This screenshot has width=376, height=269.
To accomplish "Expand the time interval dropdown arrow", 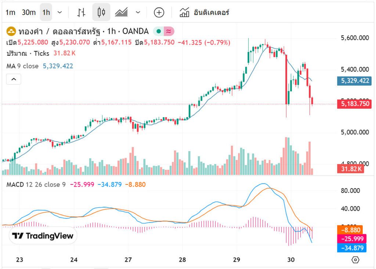I will click(60, 12).
